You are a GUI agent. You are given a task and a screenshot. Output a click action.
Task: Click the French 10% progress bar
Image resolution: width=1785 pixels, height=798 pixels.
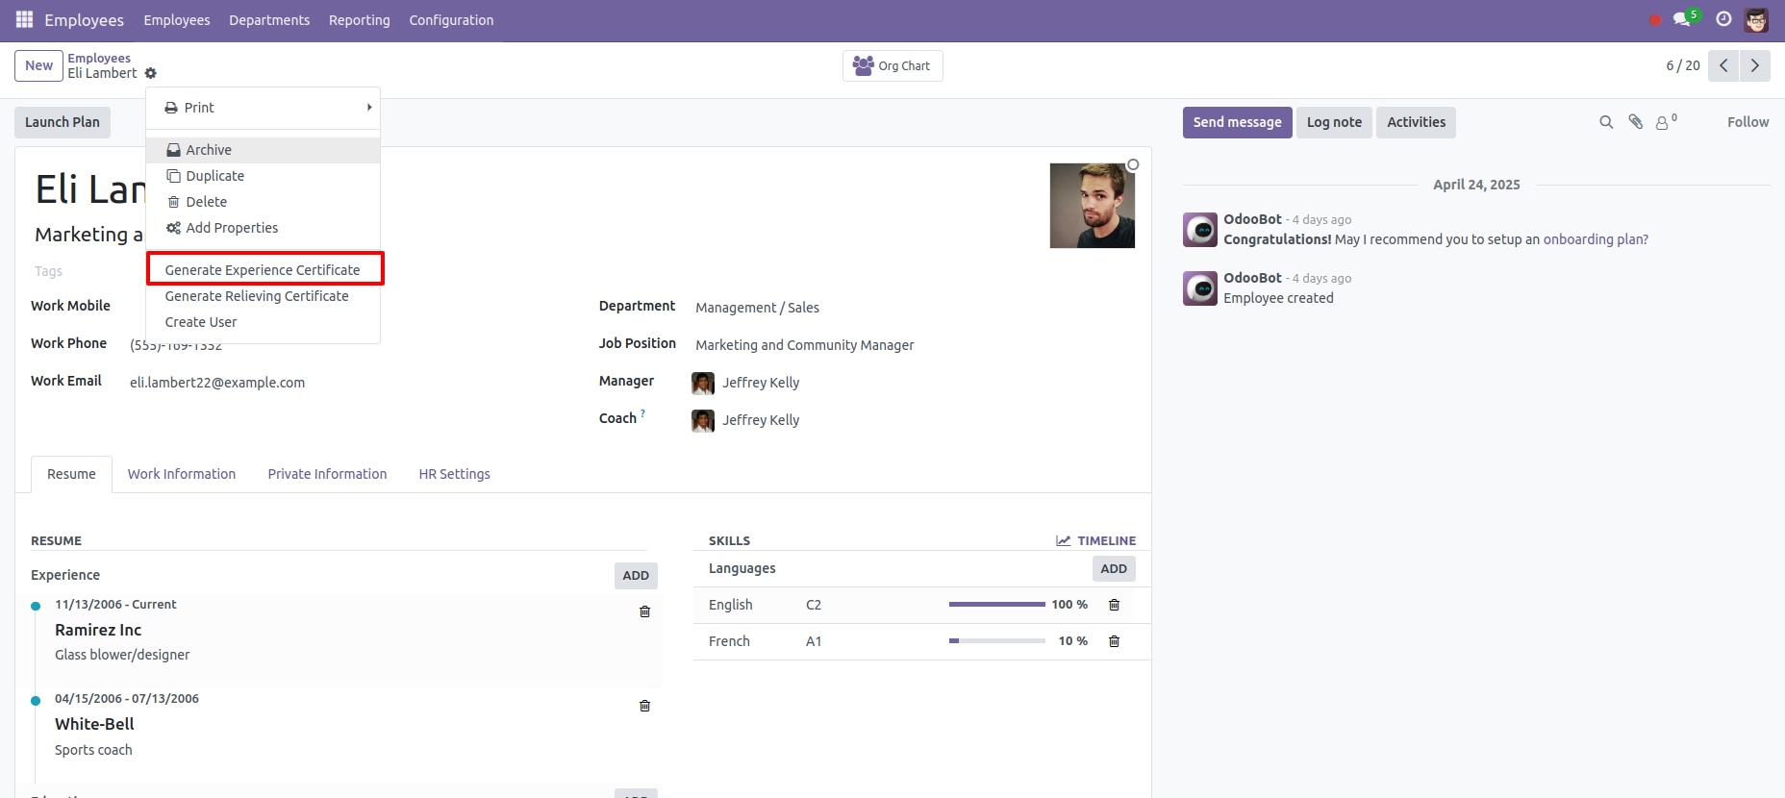996,641
